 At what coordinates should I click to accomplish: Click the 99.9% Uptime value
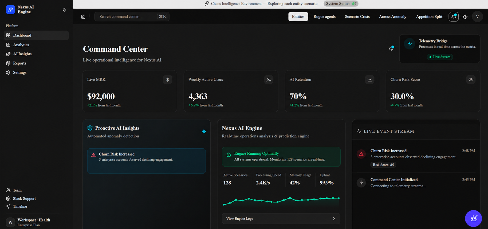326,183
